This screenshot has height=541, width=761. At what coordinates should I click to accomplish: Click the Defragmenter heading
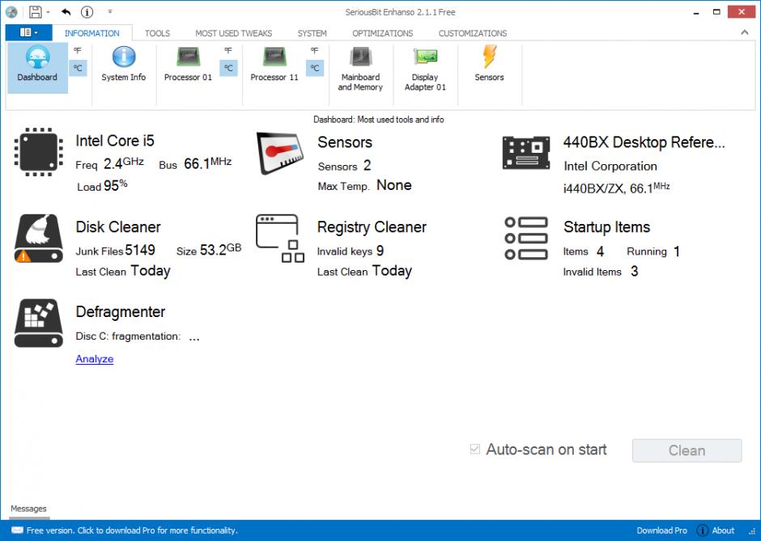[x=121, y=311]
